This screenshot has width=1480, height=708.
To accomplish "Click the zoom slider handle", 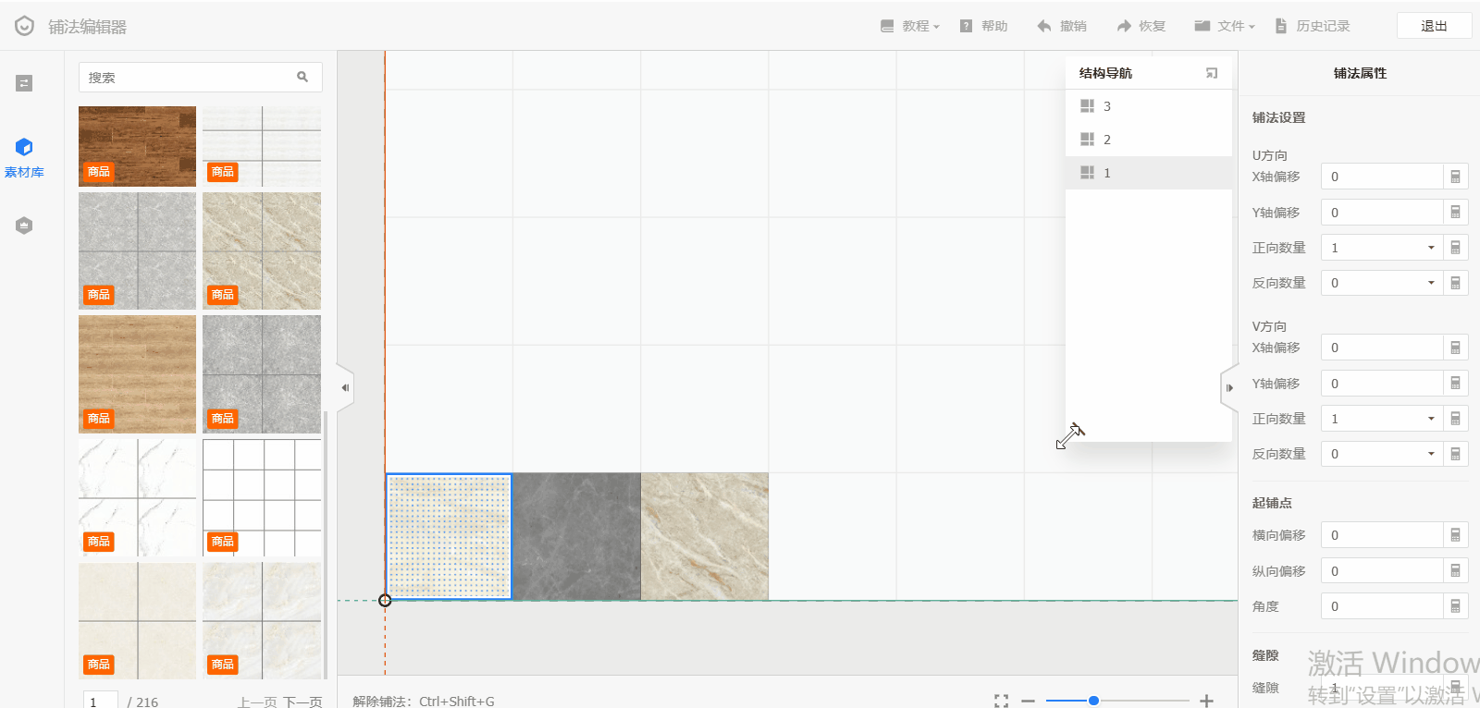I will pyautogui.click(x=1093, y=701).
